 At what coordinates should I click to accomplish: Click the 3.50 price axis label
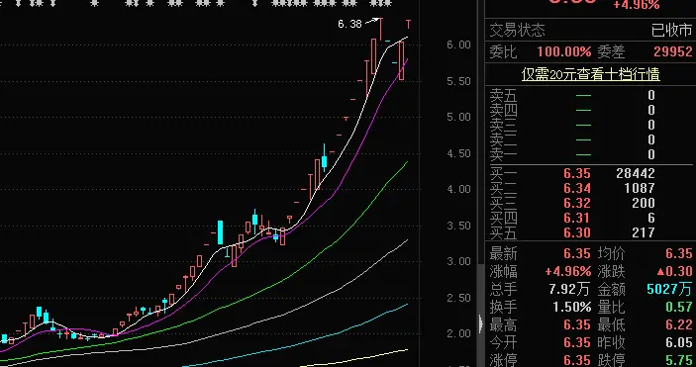[x=459, y=226]
